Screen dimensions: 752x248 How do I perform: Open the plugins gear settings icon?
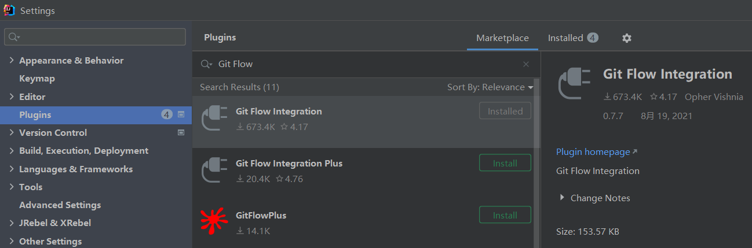pos(626,38)
